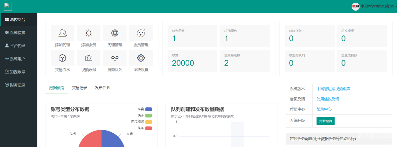Toggle 西瓜视频 yellow legend swatch

(149, 122)
